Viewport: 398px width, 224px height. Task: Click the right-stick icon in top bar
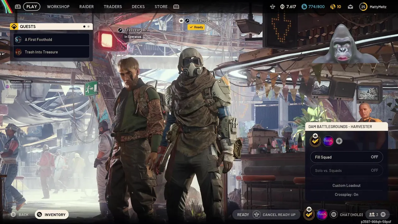coord(273,7)
